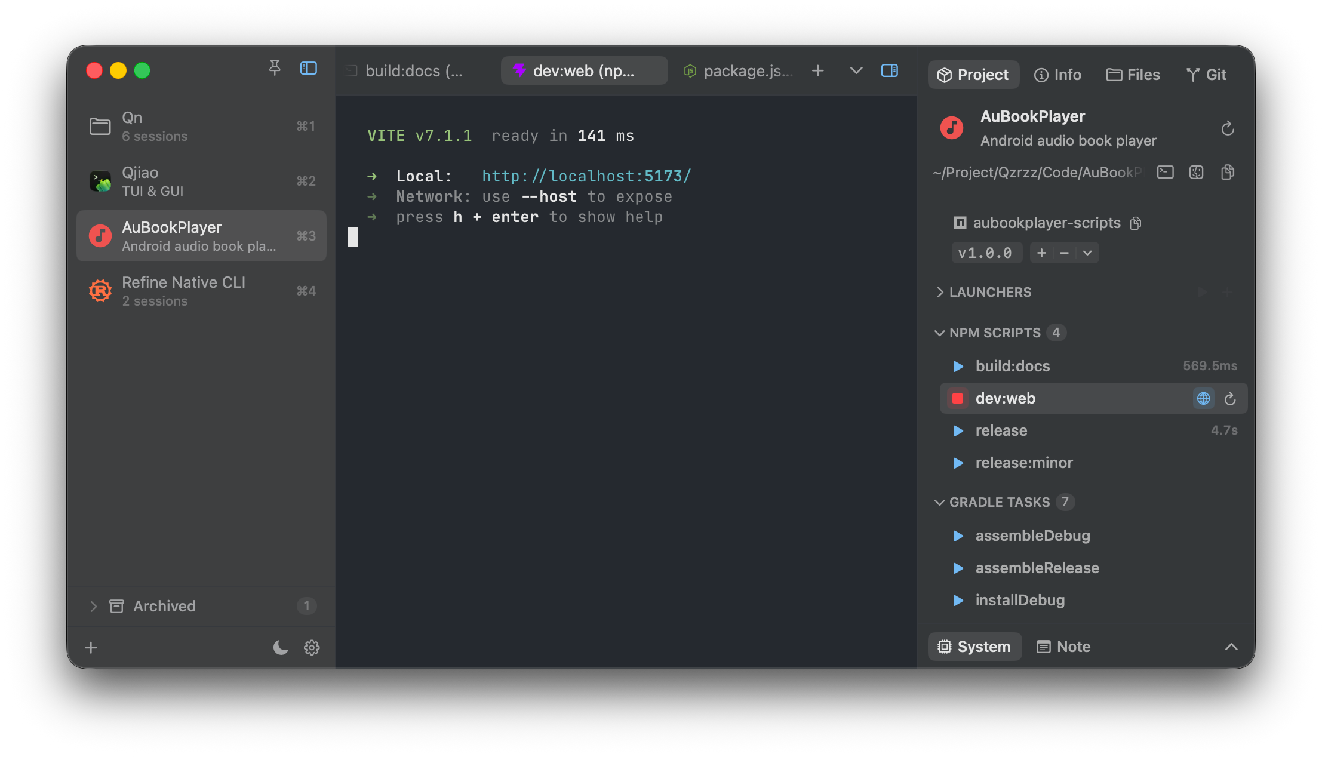Open project path in terminal icon
This screenshot has width=1322, height=757.
[x=1165, y=173]
